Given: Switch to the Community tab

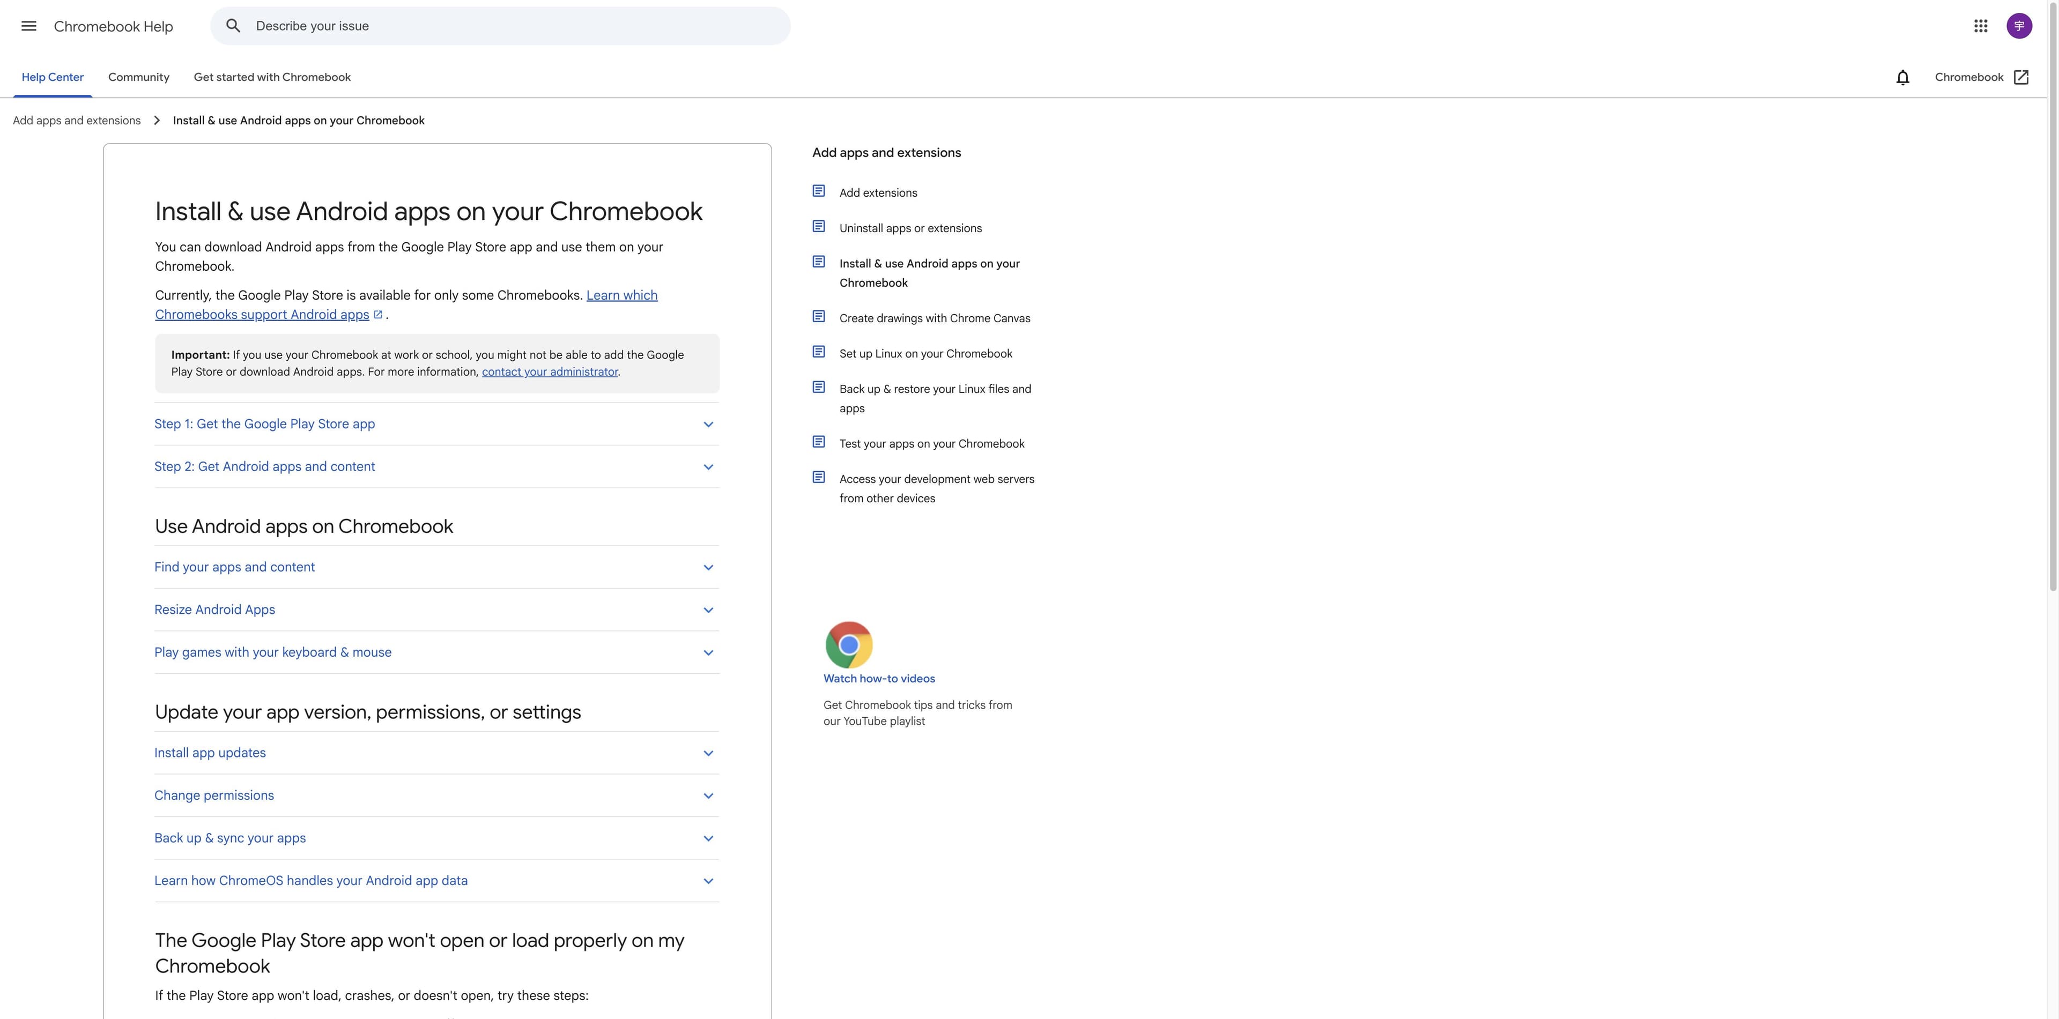Looking at the screenshot, I should 139,77.
